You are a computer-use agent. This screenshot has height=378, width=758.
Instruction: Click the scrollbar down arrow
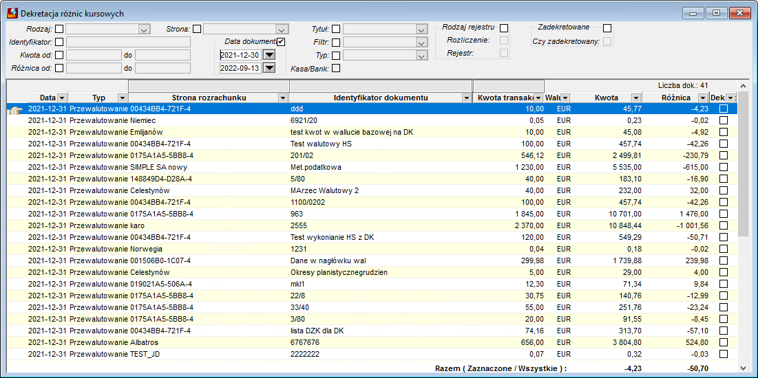click(744, 368)
